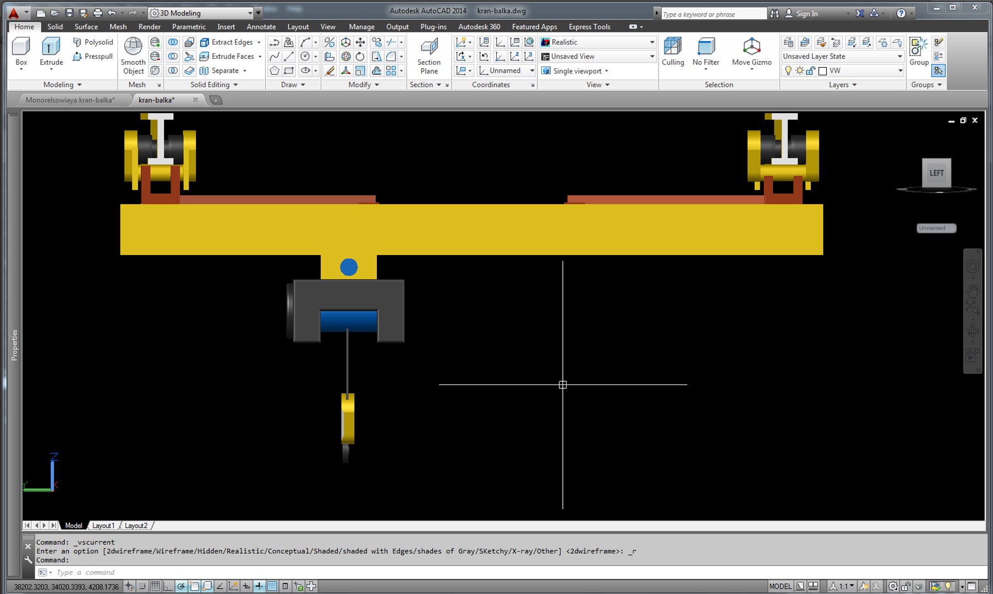Select the Box solid tool
Screen dimensions: 993x594
tap(21, 52)
